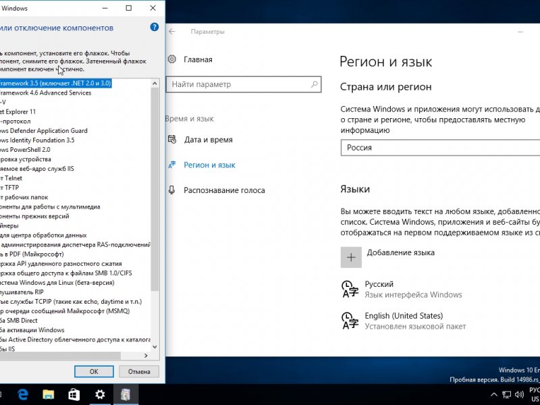Select the веб-ядро служб IIS row
The image size is (540, 405).
click(37, 168)
